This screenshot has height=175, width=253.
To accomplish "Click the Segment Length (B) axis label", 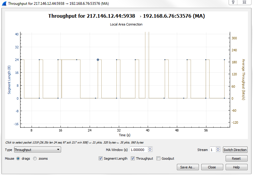I will click(x=9, y=80).
